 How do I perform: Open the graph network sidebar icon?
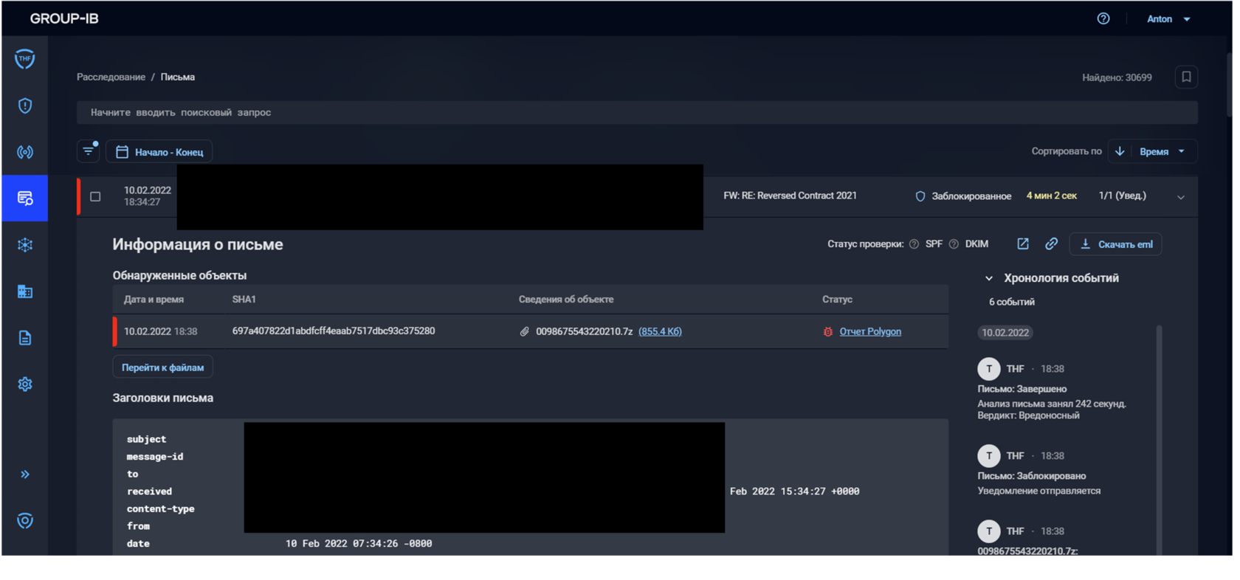coord(25,245)
